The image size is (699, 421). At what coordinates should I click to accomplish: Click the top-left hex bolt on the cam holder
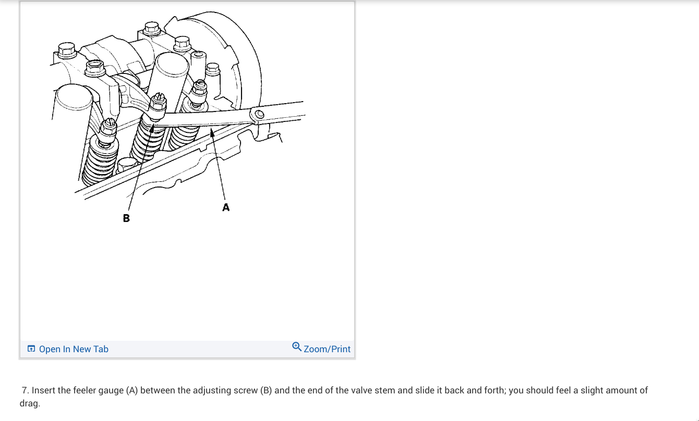[x=67, y=52]
